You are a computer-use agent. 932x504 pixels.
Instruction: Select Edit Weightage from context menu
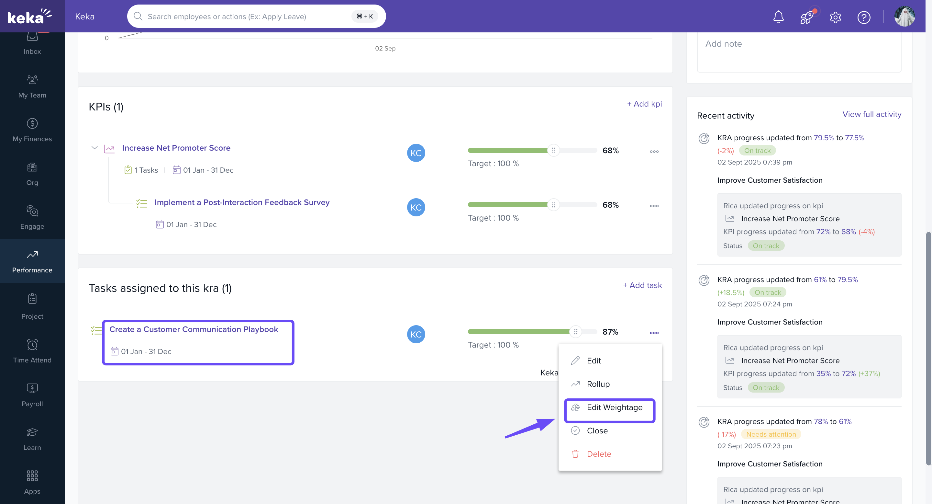[614, 407]
